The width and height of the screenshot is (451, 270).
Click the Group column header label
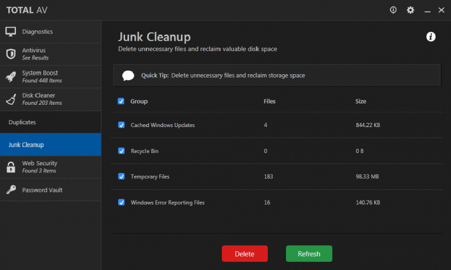point(139,101)
